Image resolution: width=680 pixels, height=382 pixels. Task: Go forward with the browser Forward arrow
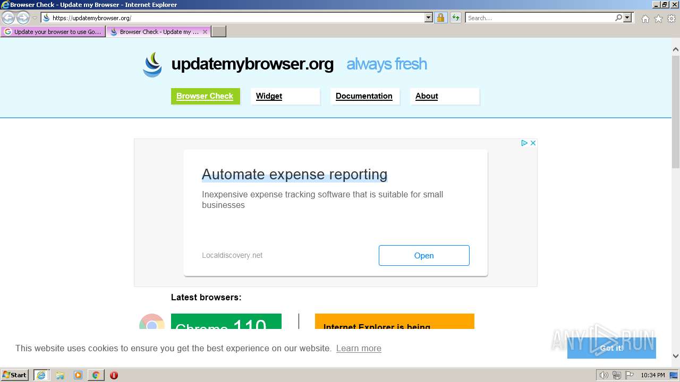pos(23,18)
